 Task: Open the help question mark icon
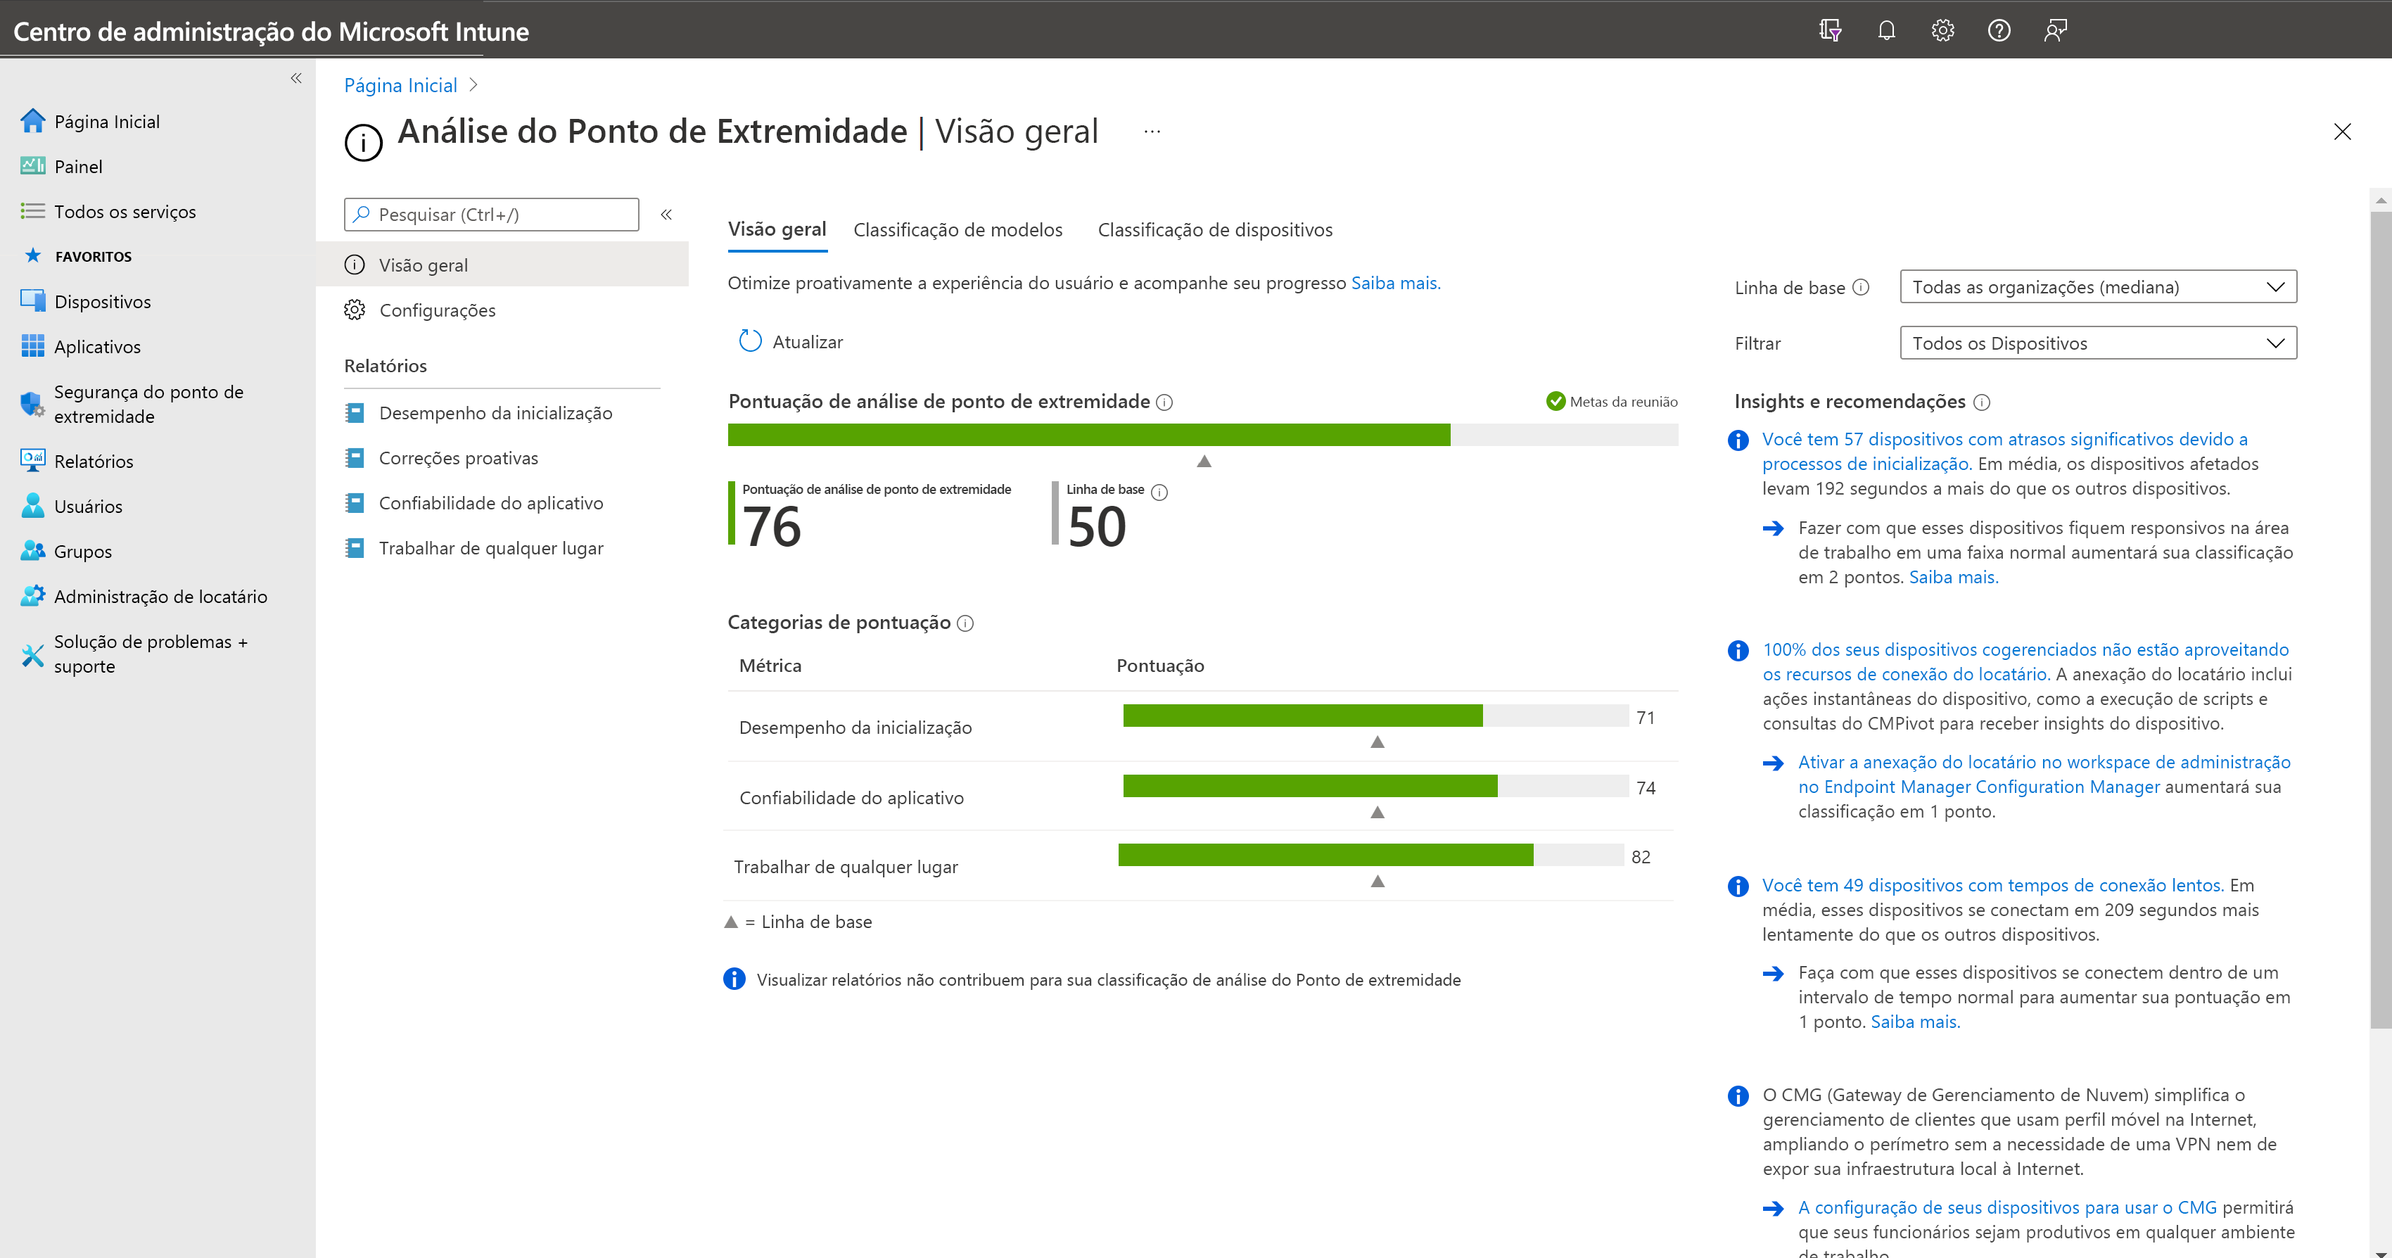pos(1999,31)
